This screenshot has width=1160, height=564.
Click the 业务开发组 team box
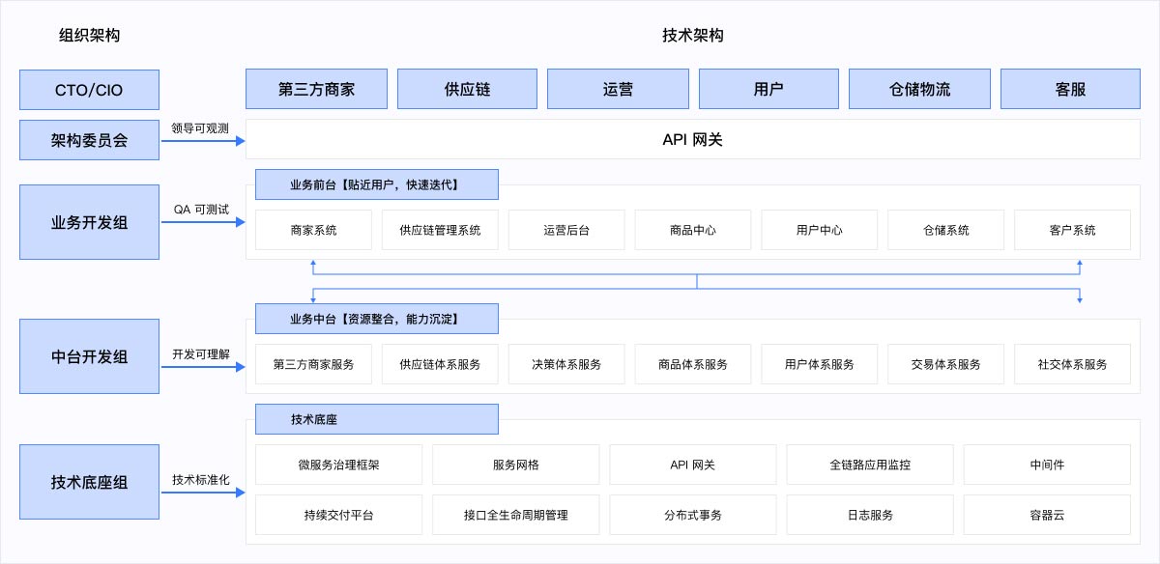tap(89, 222)
